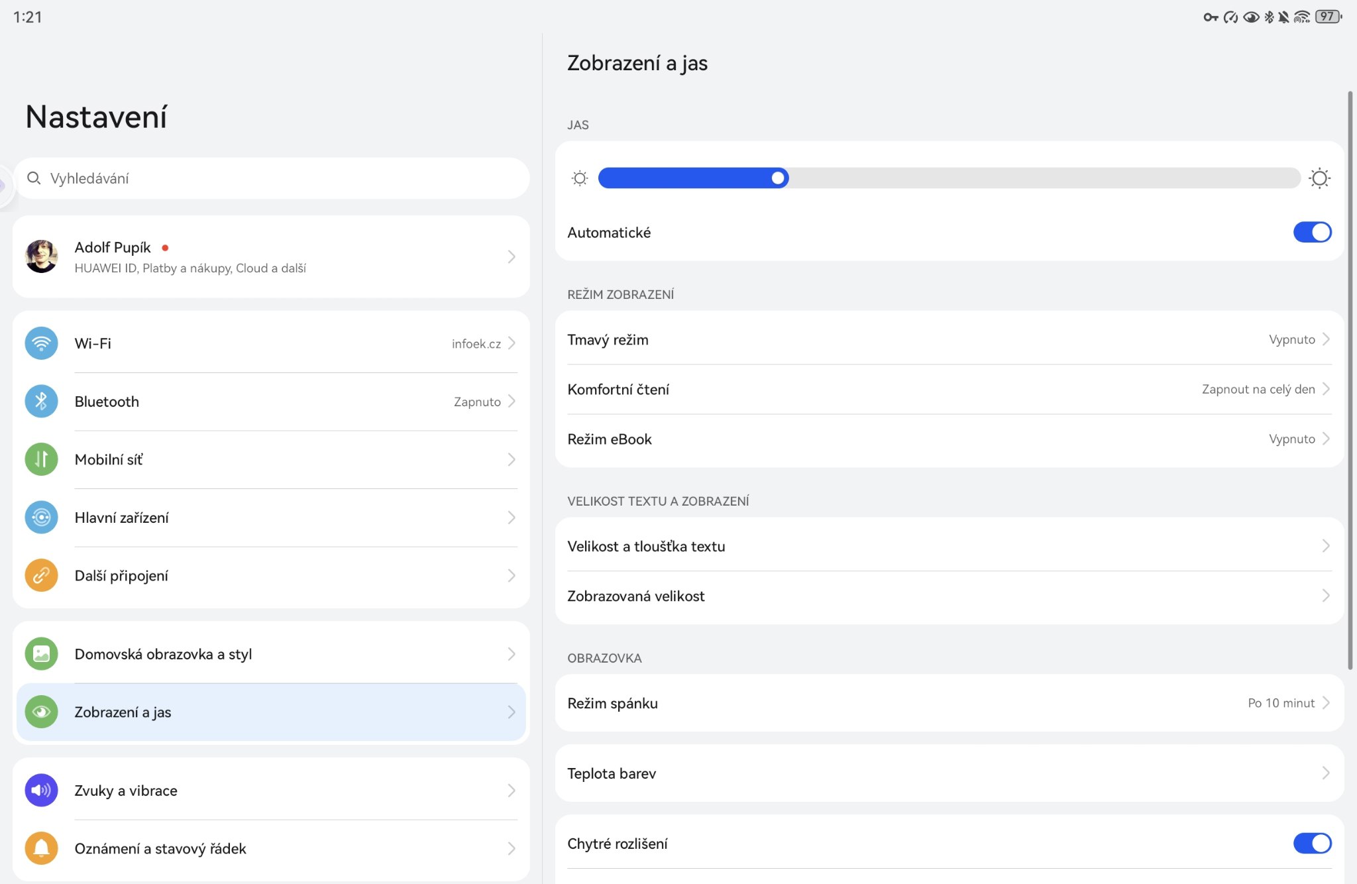
Task: Open the Zobrazovaná velikost setting
Action: (x=949, y=596)
